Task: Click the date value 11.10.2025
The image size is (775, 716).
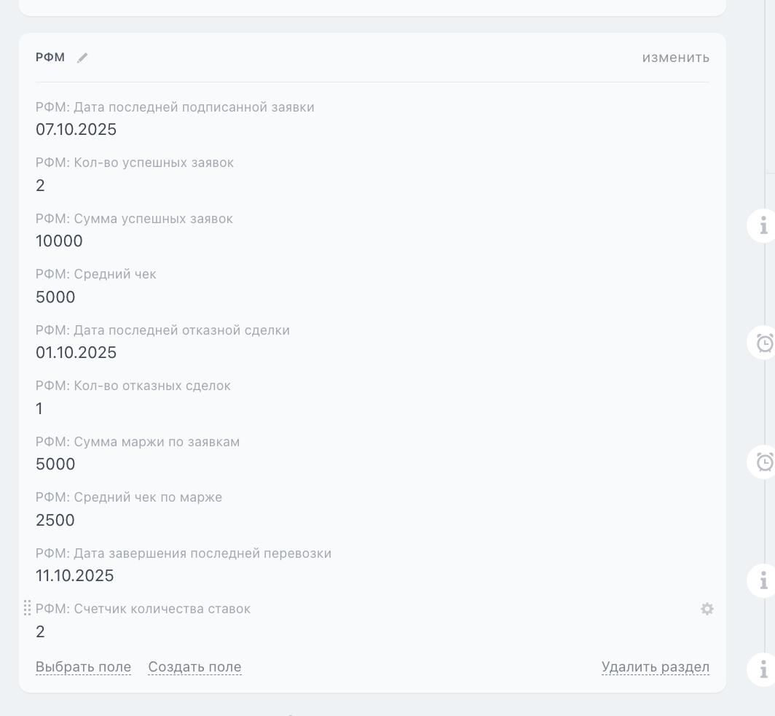Action: click(74, 576)
